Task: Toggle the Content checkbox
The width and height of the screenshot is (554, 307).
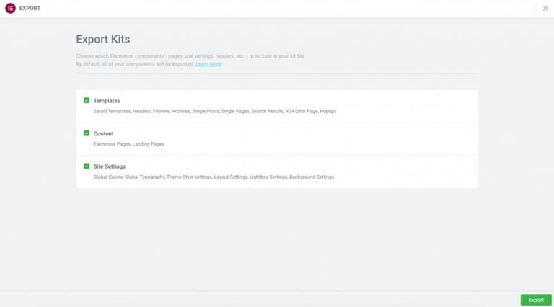Action: pyautogui.click(x=87, y=133)
